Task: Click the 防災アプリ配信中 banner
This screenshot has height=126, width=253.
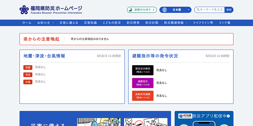Action: click(x=204, y=118)
